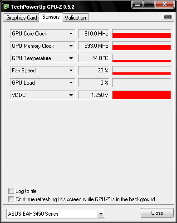177x223 pixels.
Task: Open the GPU Core Clock sensor dropdown
Action: coord(71,34)
